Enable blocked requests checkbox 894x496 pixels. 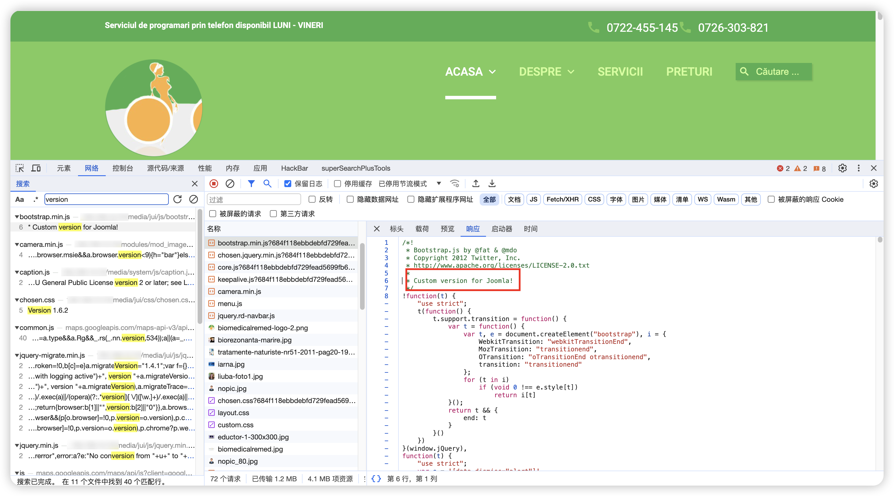coord(213,214)
